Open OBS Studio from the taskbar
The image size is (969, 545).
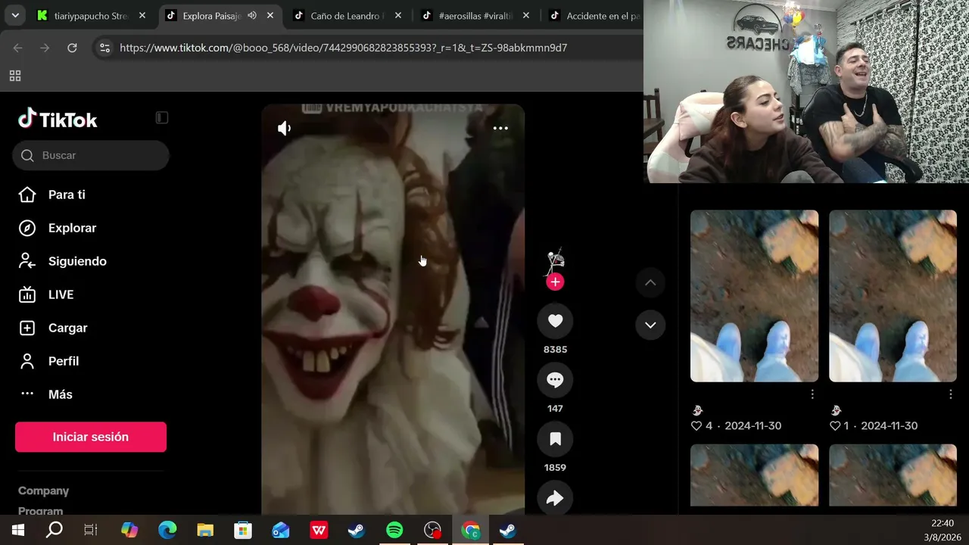click(432, 531)
